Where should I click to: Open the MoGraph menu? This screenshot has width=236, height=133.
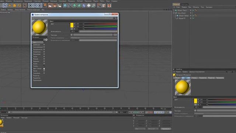[x=80, y=1]
